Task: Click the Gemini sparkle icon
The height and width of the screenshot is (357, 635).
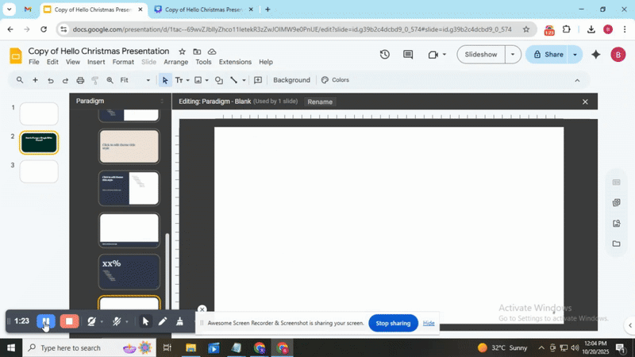Action: [x=595, y=55]
